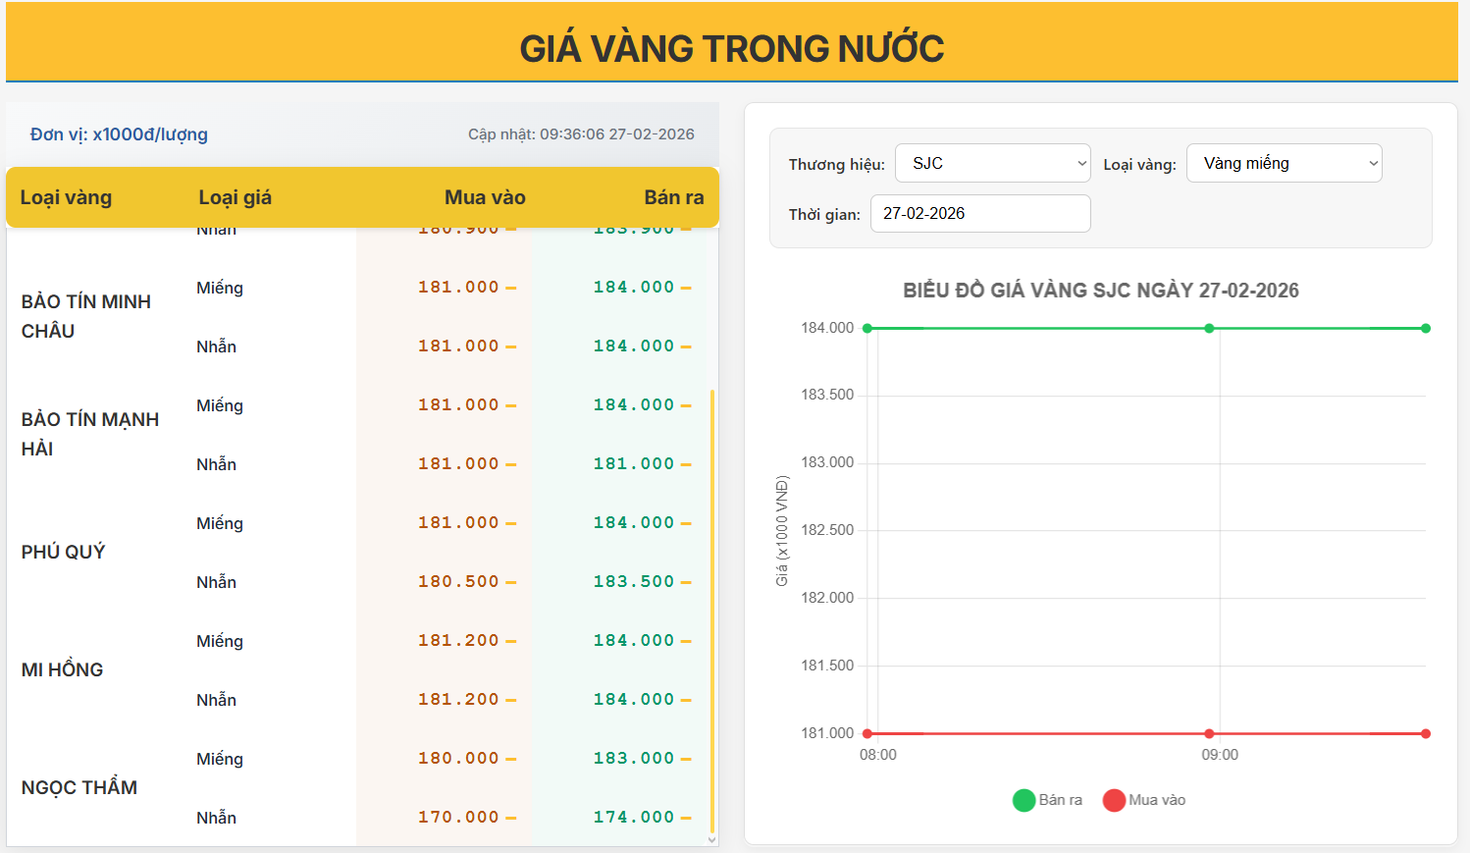Click Ngọc Thẩm Nhẫn buy price 170.000
This screenshot has height=853, width=1470.
pyautogui.click(x=458, y=817)
